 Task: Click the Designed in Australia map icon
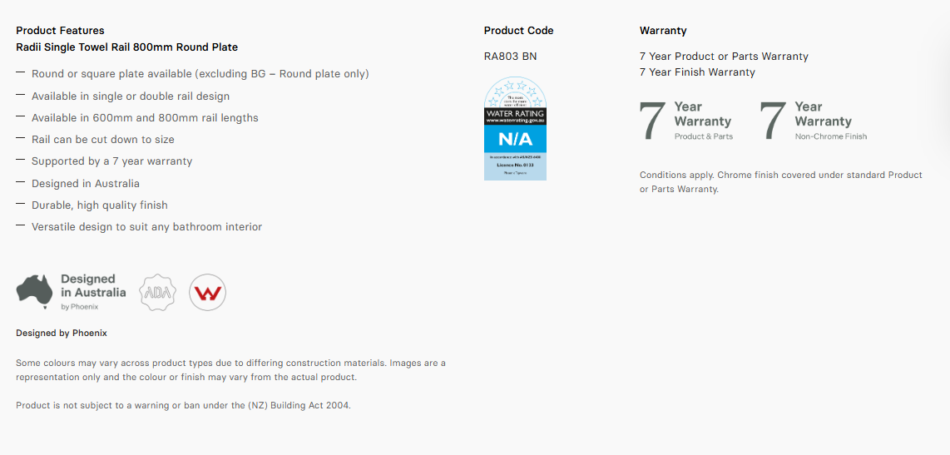point(35,292)
